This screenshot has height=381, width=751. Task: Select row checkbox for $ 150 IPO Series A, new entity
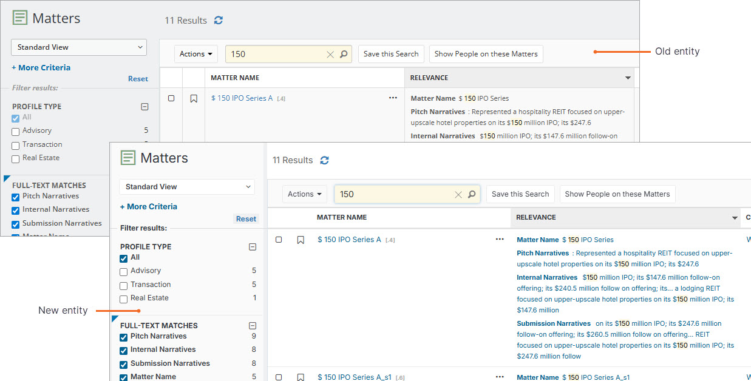click(279, 240)
